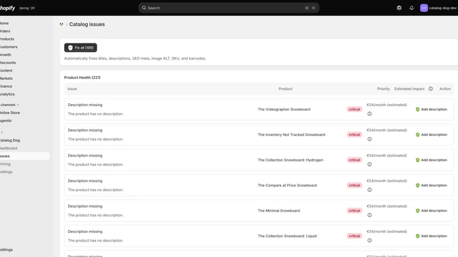The image size is (458, 257).
Task: Click the Catalog Dog breadcrumb icon
Action: pos(61,25)
